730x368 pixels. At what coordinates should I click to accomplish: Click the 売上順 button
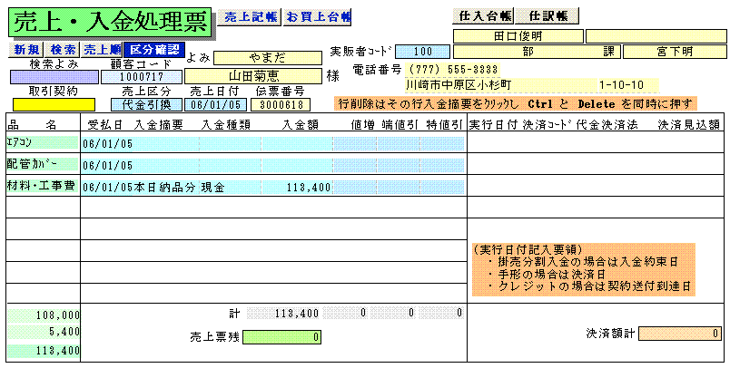click(102, 50)
